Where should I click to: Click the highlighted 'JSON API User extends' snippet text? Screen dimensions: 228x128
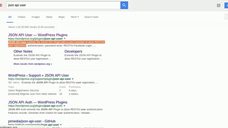point(56,44)
